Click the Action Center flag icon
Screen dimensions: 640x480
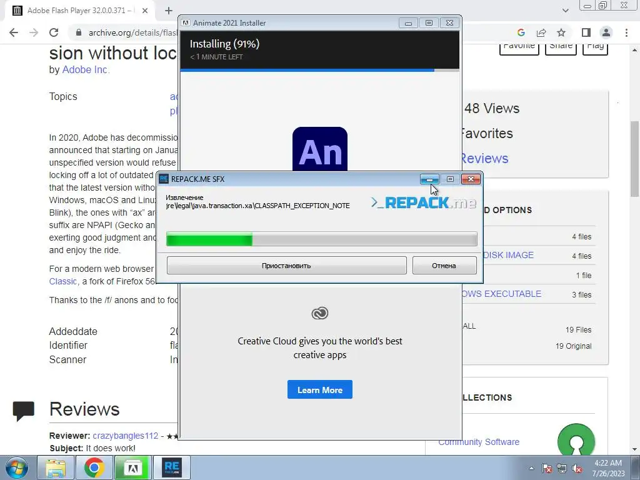547,468
